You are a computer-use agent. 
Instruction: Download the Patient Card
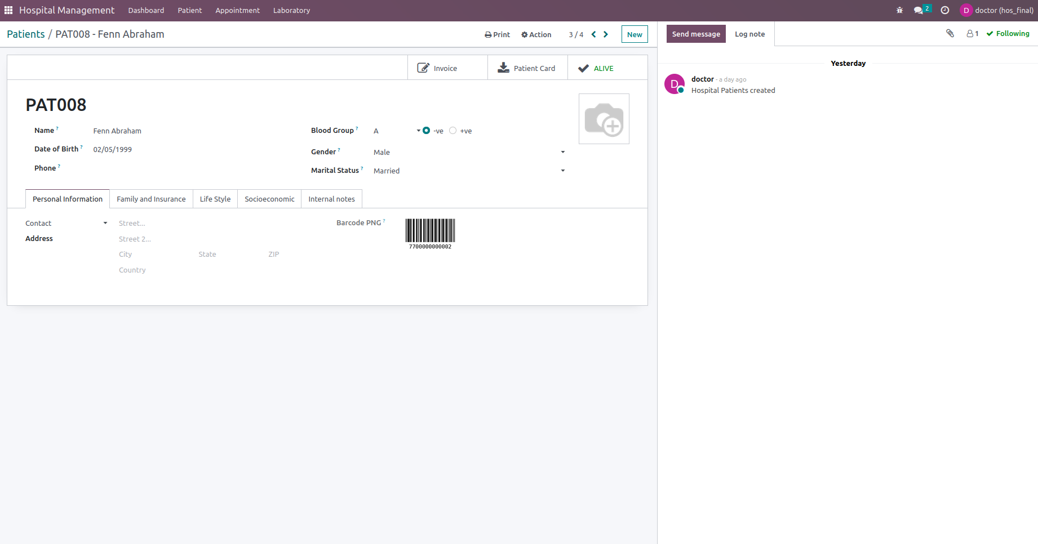[x=527, y=68]
